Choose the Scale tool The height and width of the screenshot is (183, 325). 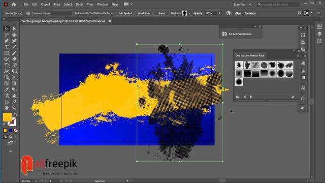(x=14, y=65)
